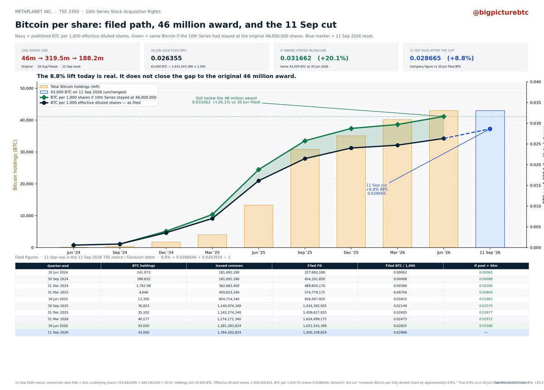Select the 30 Jun 2026 table row

(x=272, y=326)
